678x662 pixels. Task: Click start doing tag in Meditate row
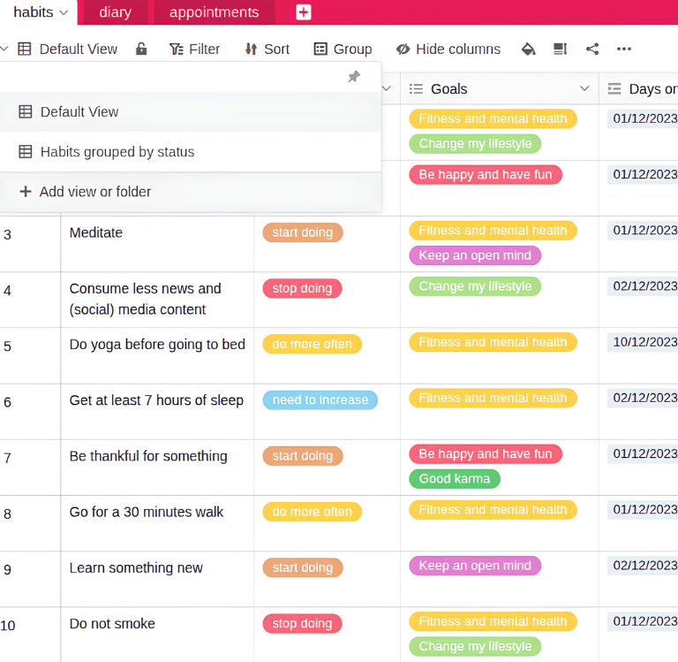pos(303,232)
